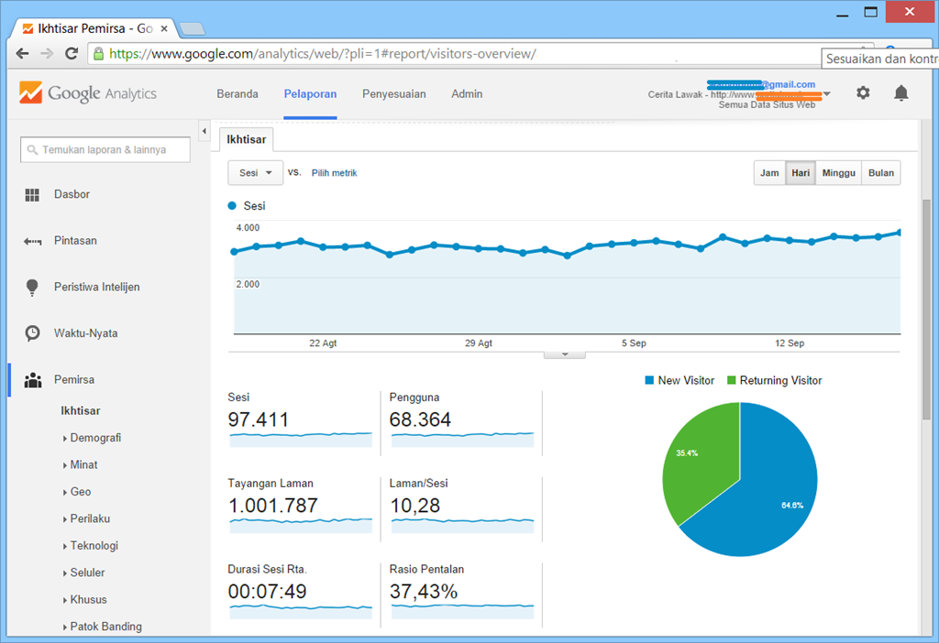Click the blue New Visitor legend swatch
Viewport: 939px width, 643px height.
(x=649, y=380)
